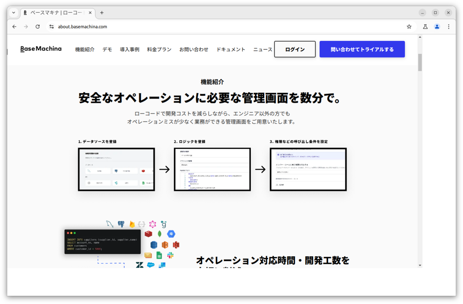This screenshot has height=304, width=463.
Task: Go back with the browser back arrow
Action: click(14, 27)
